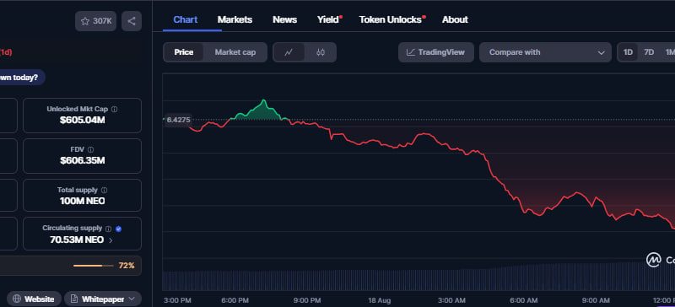The width and height of the screenshot is (675, 307).
Task: Open the Token Unlocks tab
Action: point(391,19)
